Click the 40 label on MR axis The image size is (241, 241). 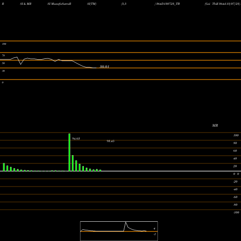click(x=235, y=159)
